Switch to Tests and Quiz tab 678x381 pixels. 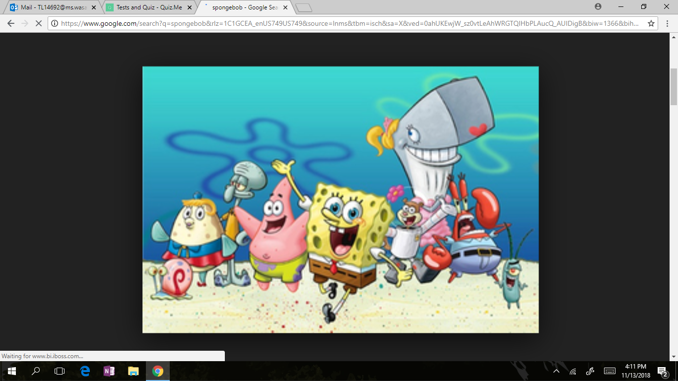pyautogui.click(x=146, y=7)
